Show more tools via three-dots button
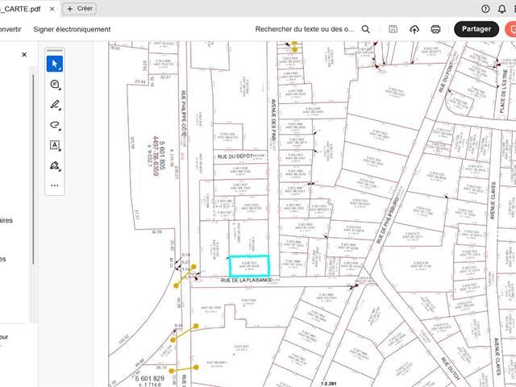The width and height of the screenshot is (516, 387). pos(55,185)
